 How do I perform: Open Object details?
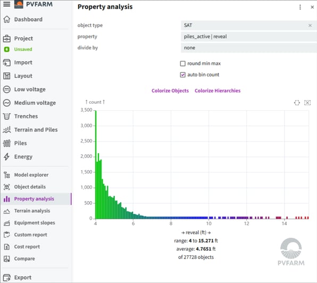click(30, 187)
